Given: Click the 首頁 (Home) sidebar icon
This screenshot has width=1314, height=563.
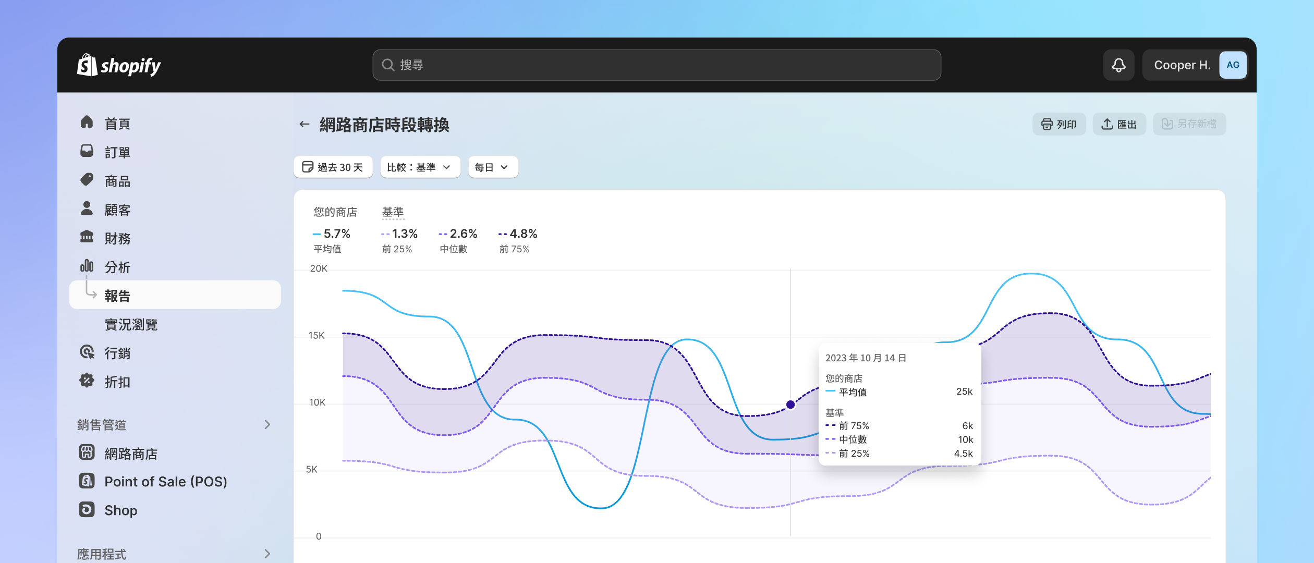Looking at the screenshot, I should [90, 123].
